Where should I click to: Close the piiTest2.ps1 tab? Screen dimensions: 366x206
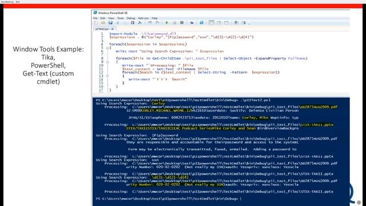(x=113, y=29)
